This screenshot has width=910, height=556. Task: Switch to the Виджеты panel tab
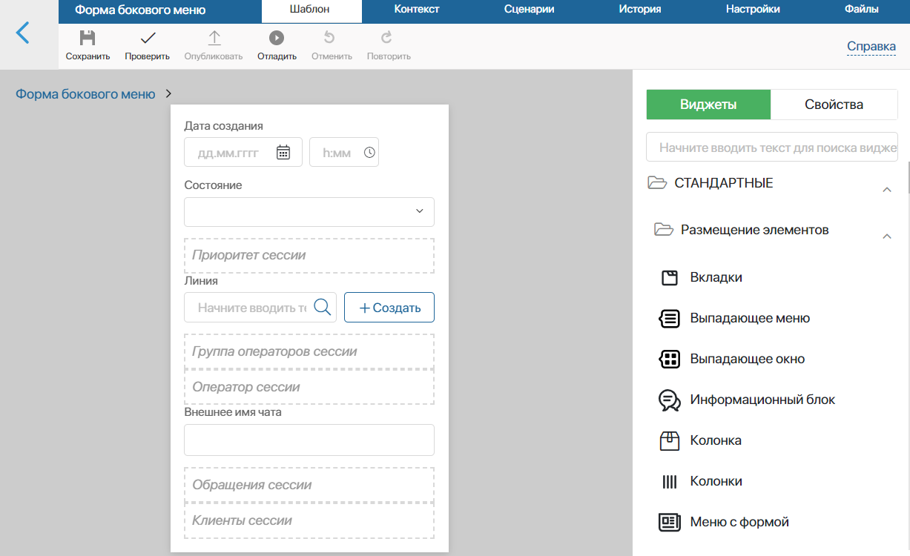[x=708, y=105]
